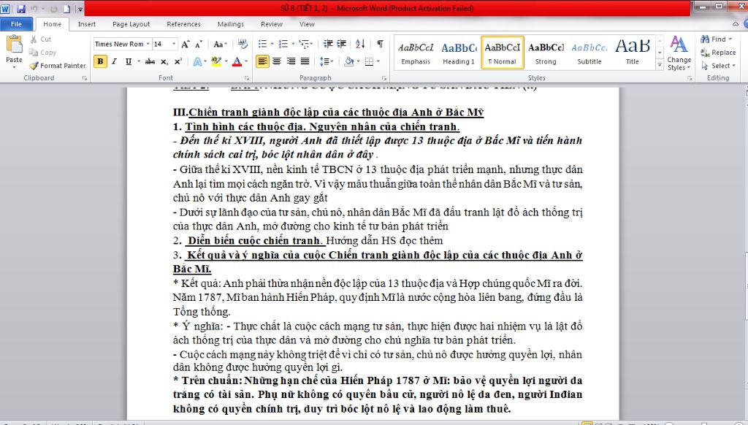The width and height of the screenshot is (748, 425).
Task: Click the Paste icon
Action: [x=14, y=45]
